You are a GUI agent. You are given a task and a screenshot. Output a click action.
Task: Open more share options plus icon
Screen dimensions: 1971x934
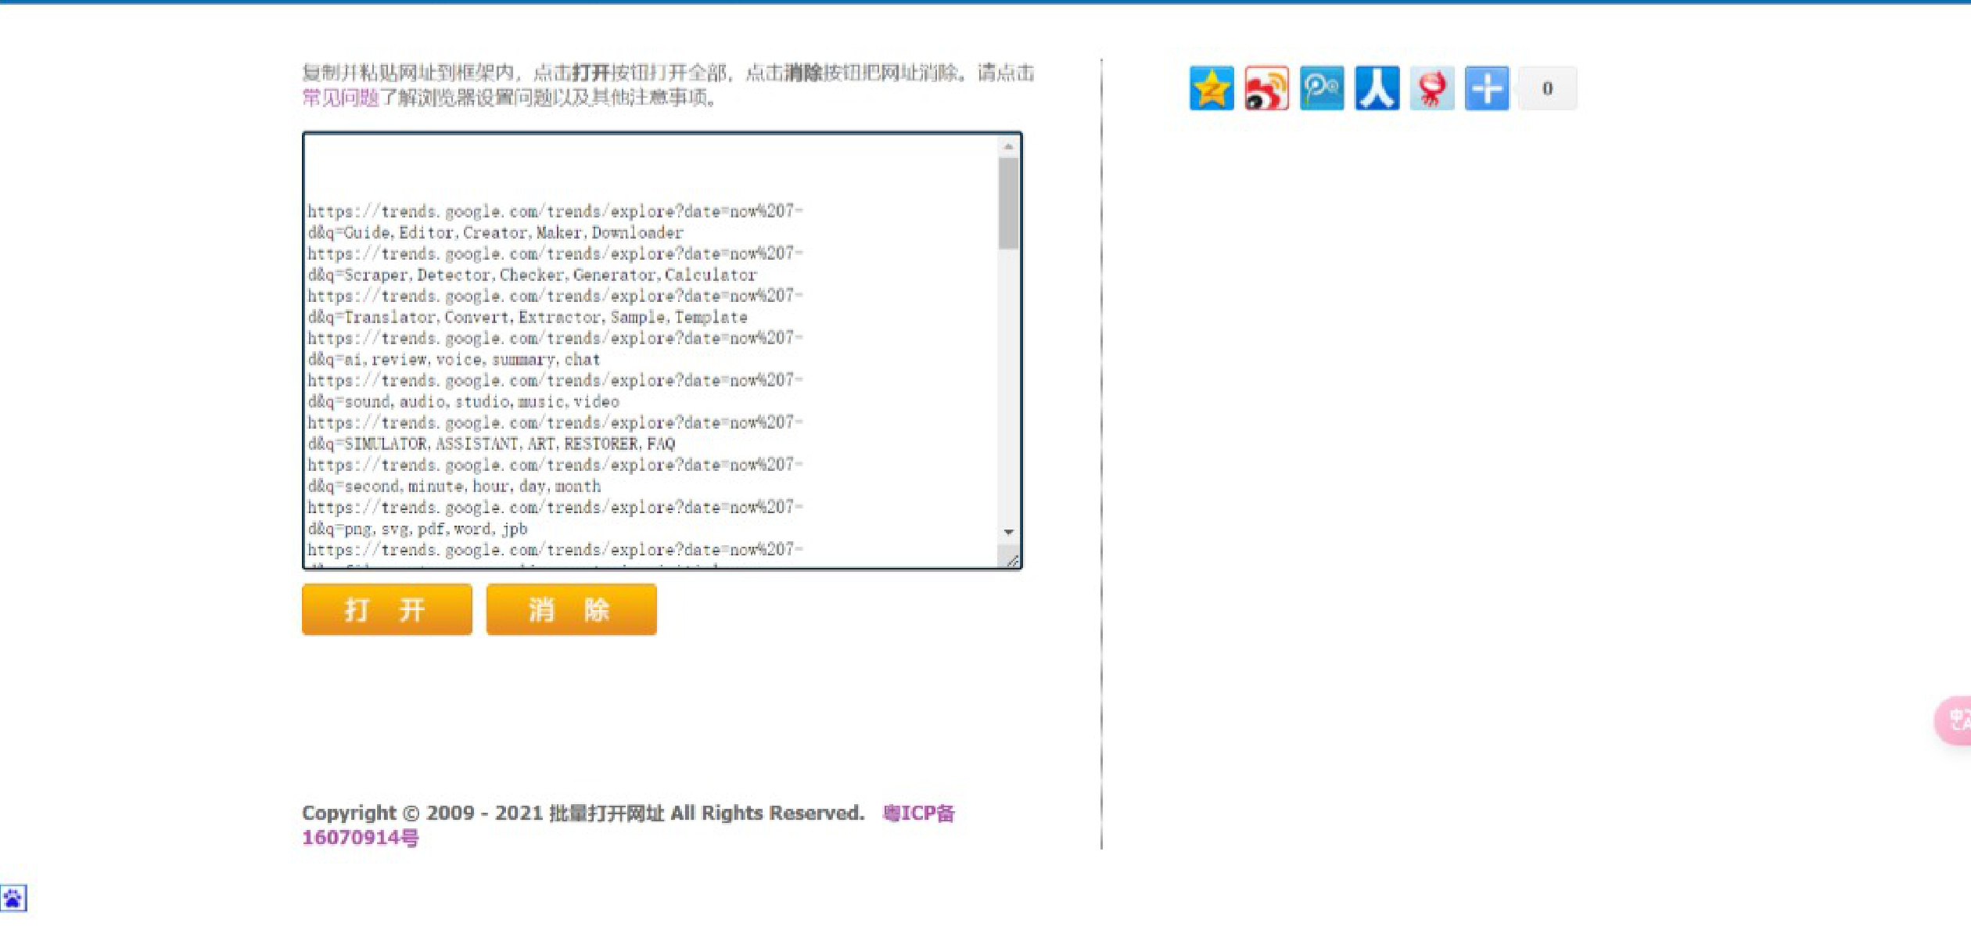[x=1486, y=88]
